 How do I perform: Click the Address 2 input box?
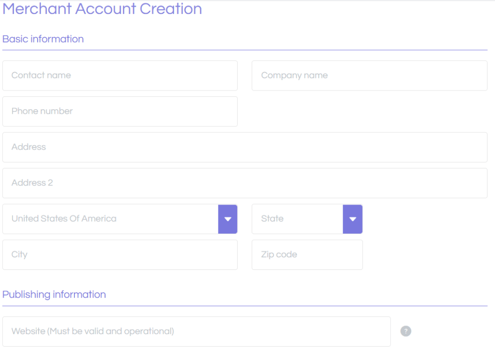245,183
